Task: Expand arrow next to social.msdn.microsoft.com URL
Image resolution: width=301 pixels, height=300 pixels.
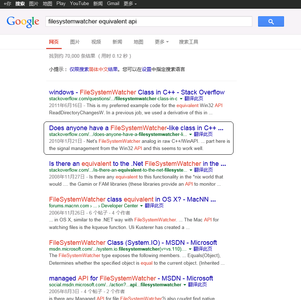Action: [185, 285]
